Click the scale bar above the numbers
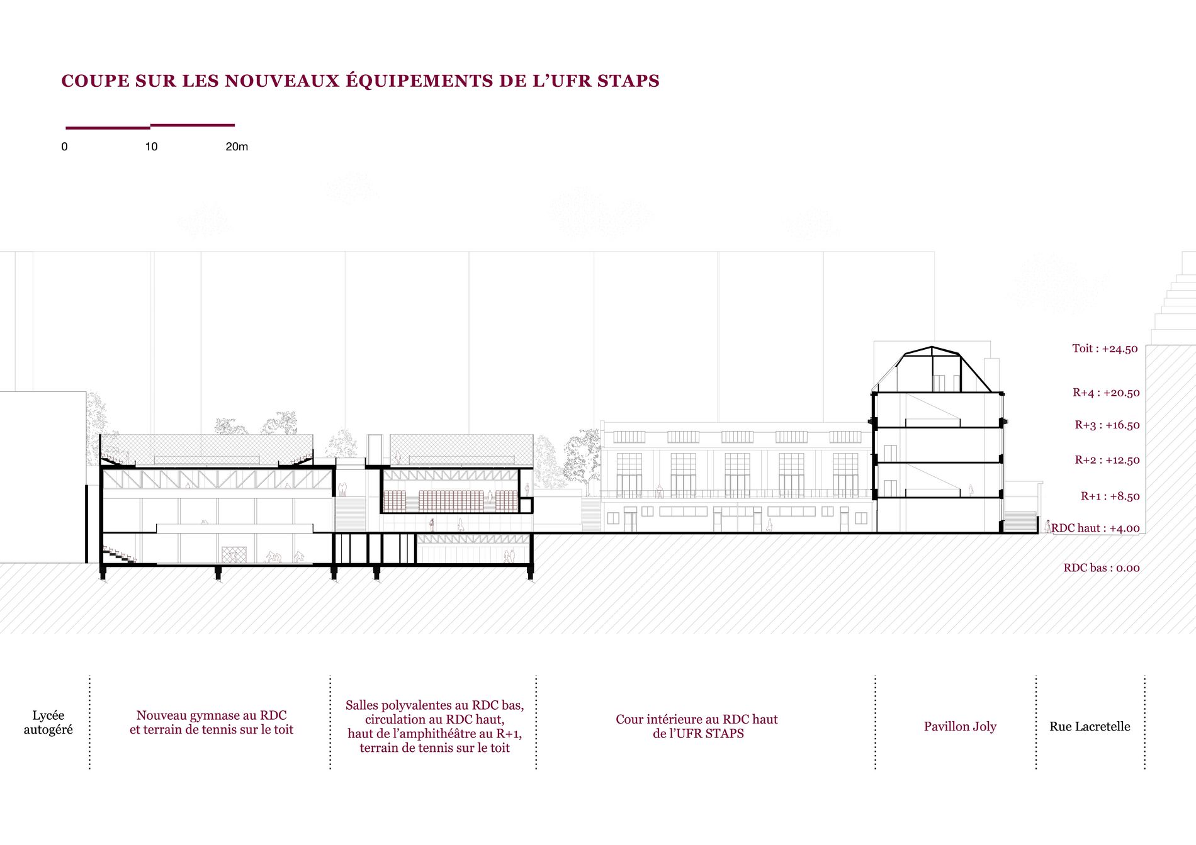This screenshot has width=1196, height=845. point(150,126)
